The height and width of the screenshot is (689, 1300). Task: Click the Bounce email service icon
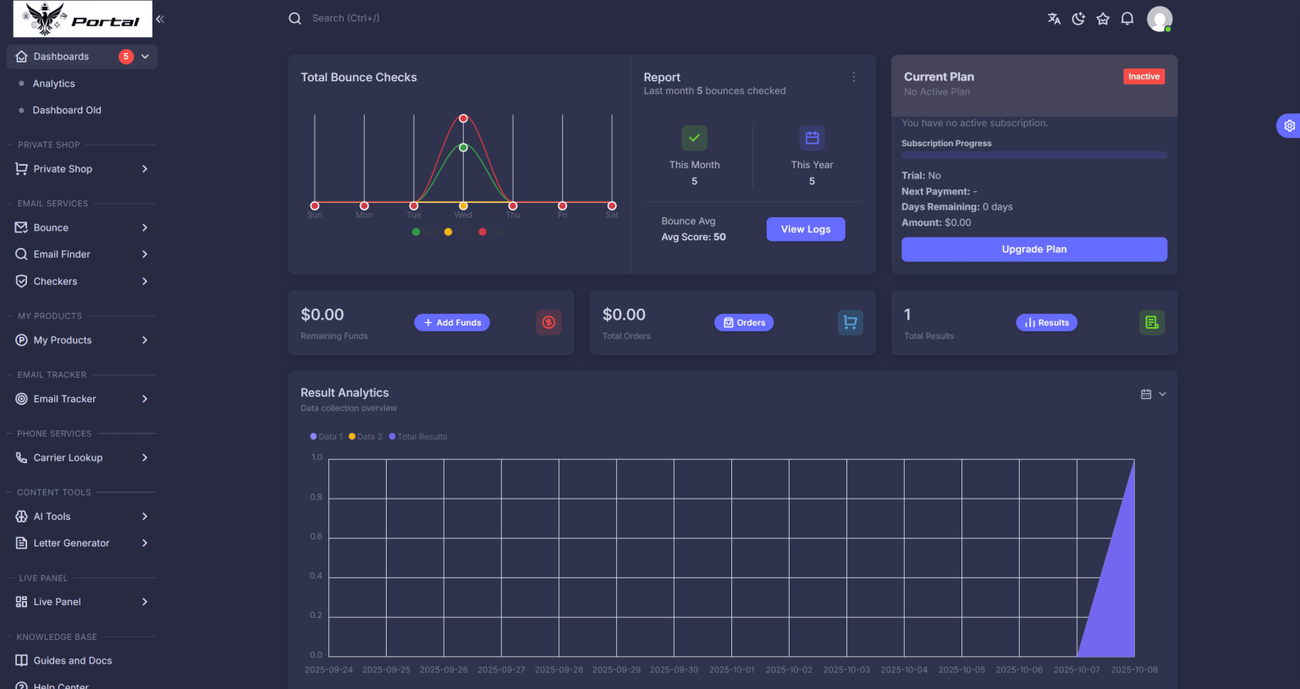(x=19, y=227)
